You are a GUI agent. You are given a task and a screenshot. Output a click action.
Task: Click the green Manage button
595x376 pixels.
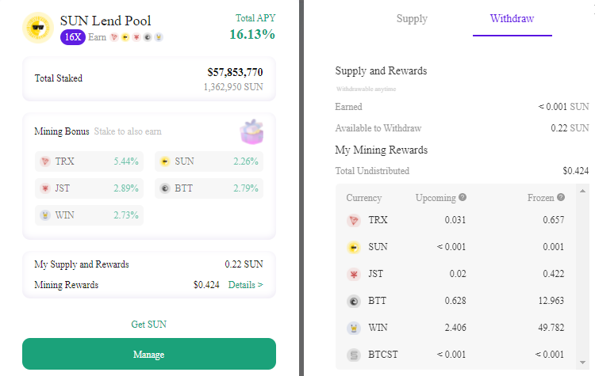click(149, 354)
